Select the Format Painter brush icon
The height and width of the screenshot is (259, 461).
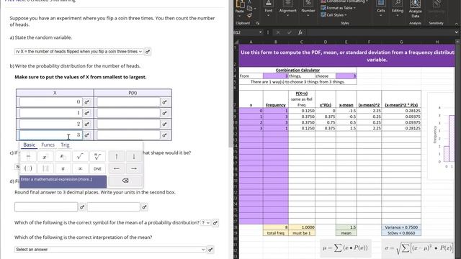click(250, 15)
